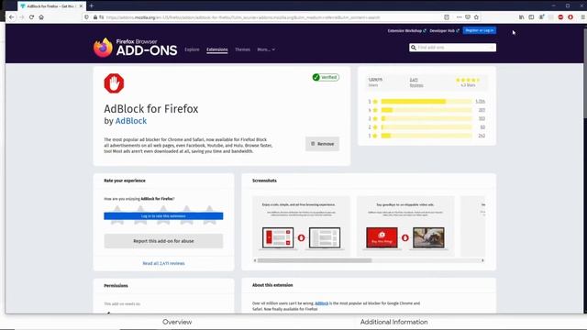Save page to Pocket icon
Image resolution: width=587 pixels, height=330 pixels.
click(468, 17)
